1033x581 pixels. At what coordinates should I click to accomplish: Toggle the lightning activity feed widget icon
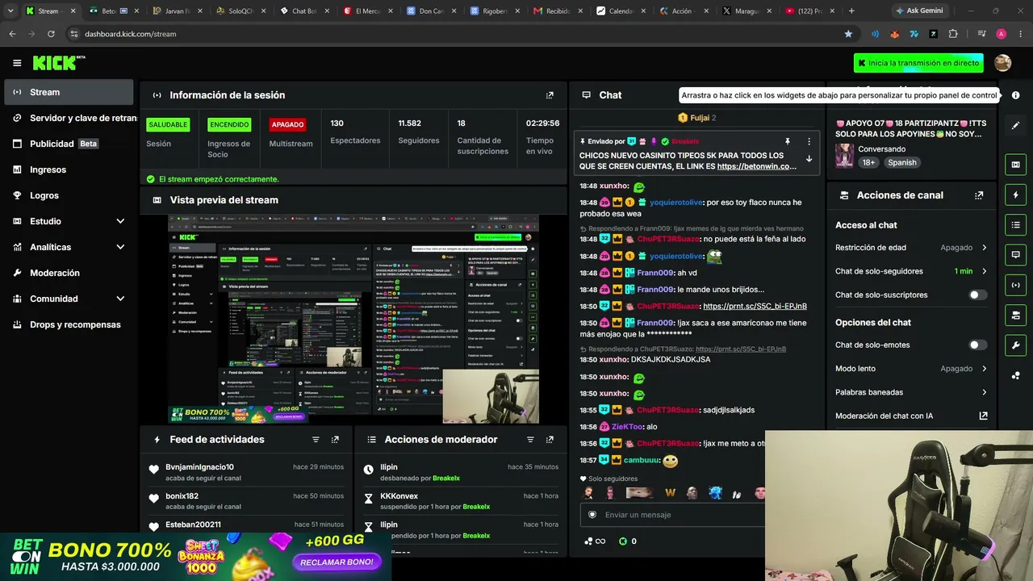(1015, 194)
